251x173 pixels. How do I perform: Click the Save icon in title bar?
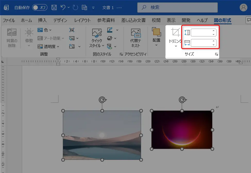click(54, 7)
